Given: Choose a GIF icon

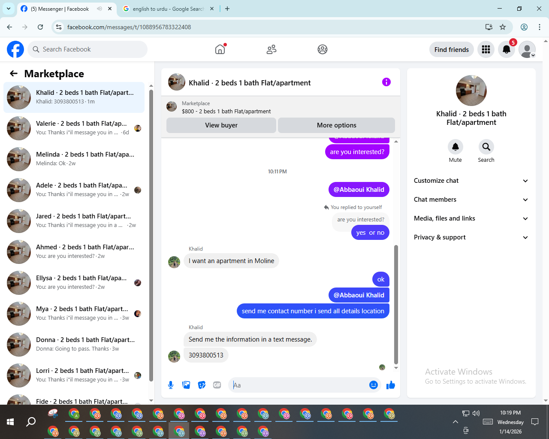Looking at the screenshot, I should (x=217, y=385).
